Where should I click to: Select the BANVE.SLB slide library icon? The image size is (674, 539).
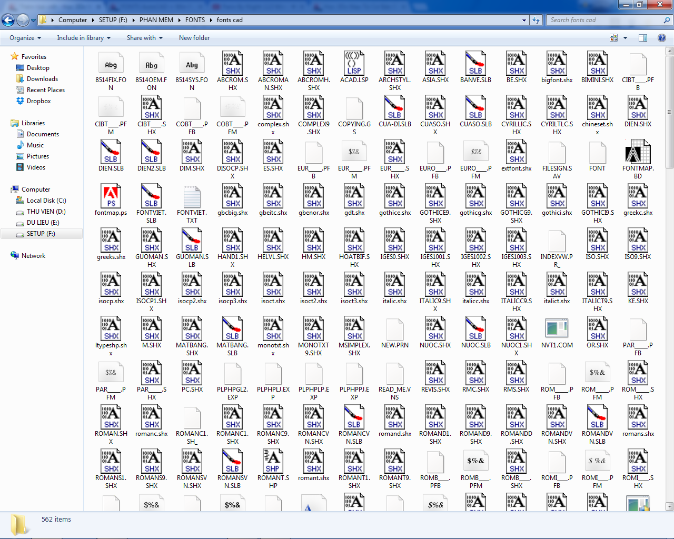tap(475, 64)
